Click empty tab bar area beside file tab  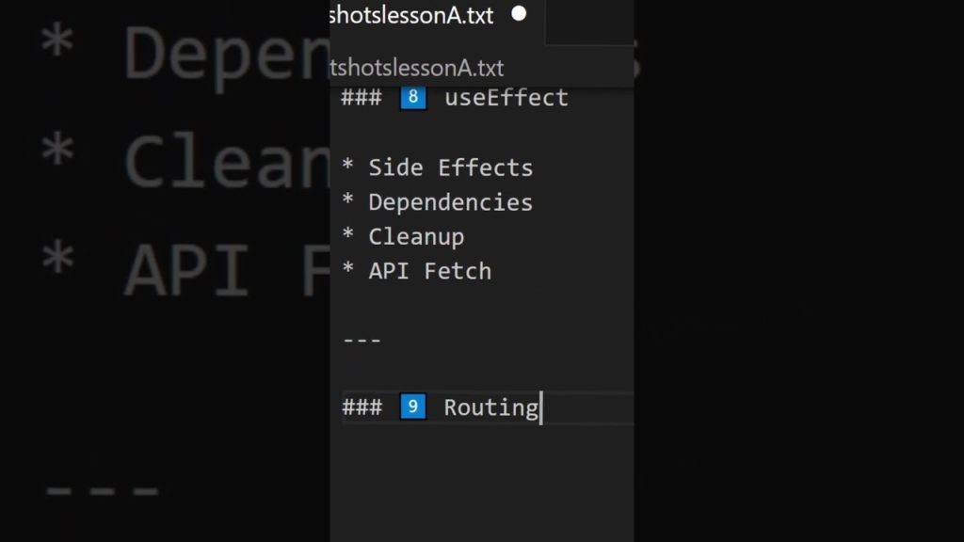[x=589, y=19]
